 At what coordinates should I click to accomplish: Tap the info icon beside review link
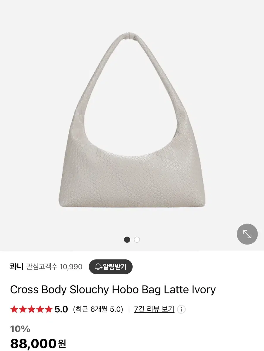[181, 309]
